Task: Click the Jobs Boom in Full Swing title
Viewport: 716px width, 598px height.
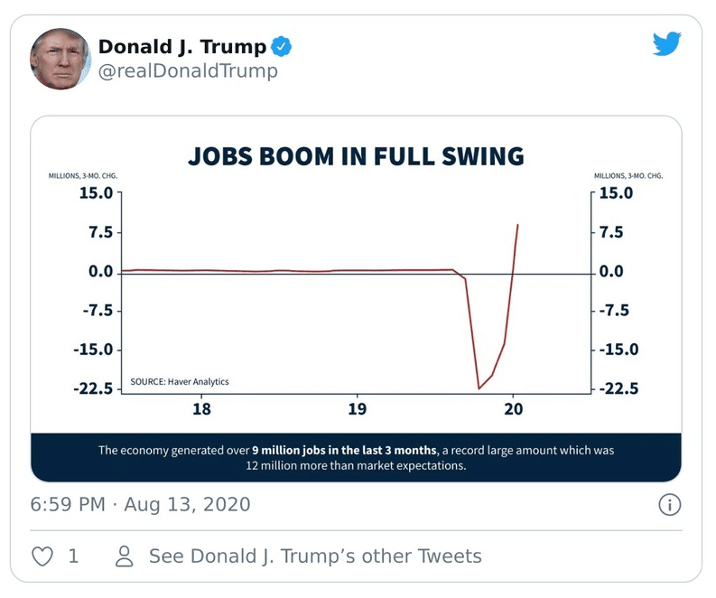Action: tap(356, 155)
